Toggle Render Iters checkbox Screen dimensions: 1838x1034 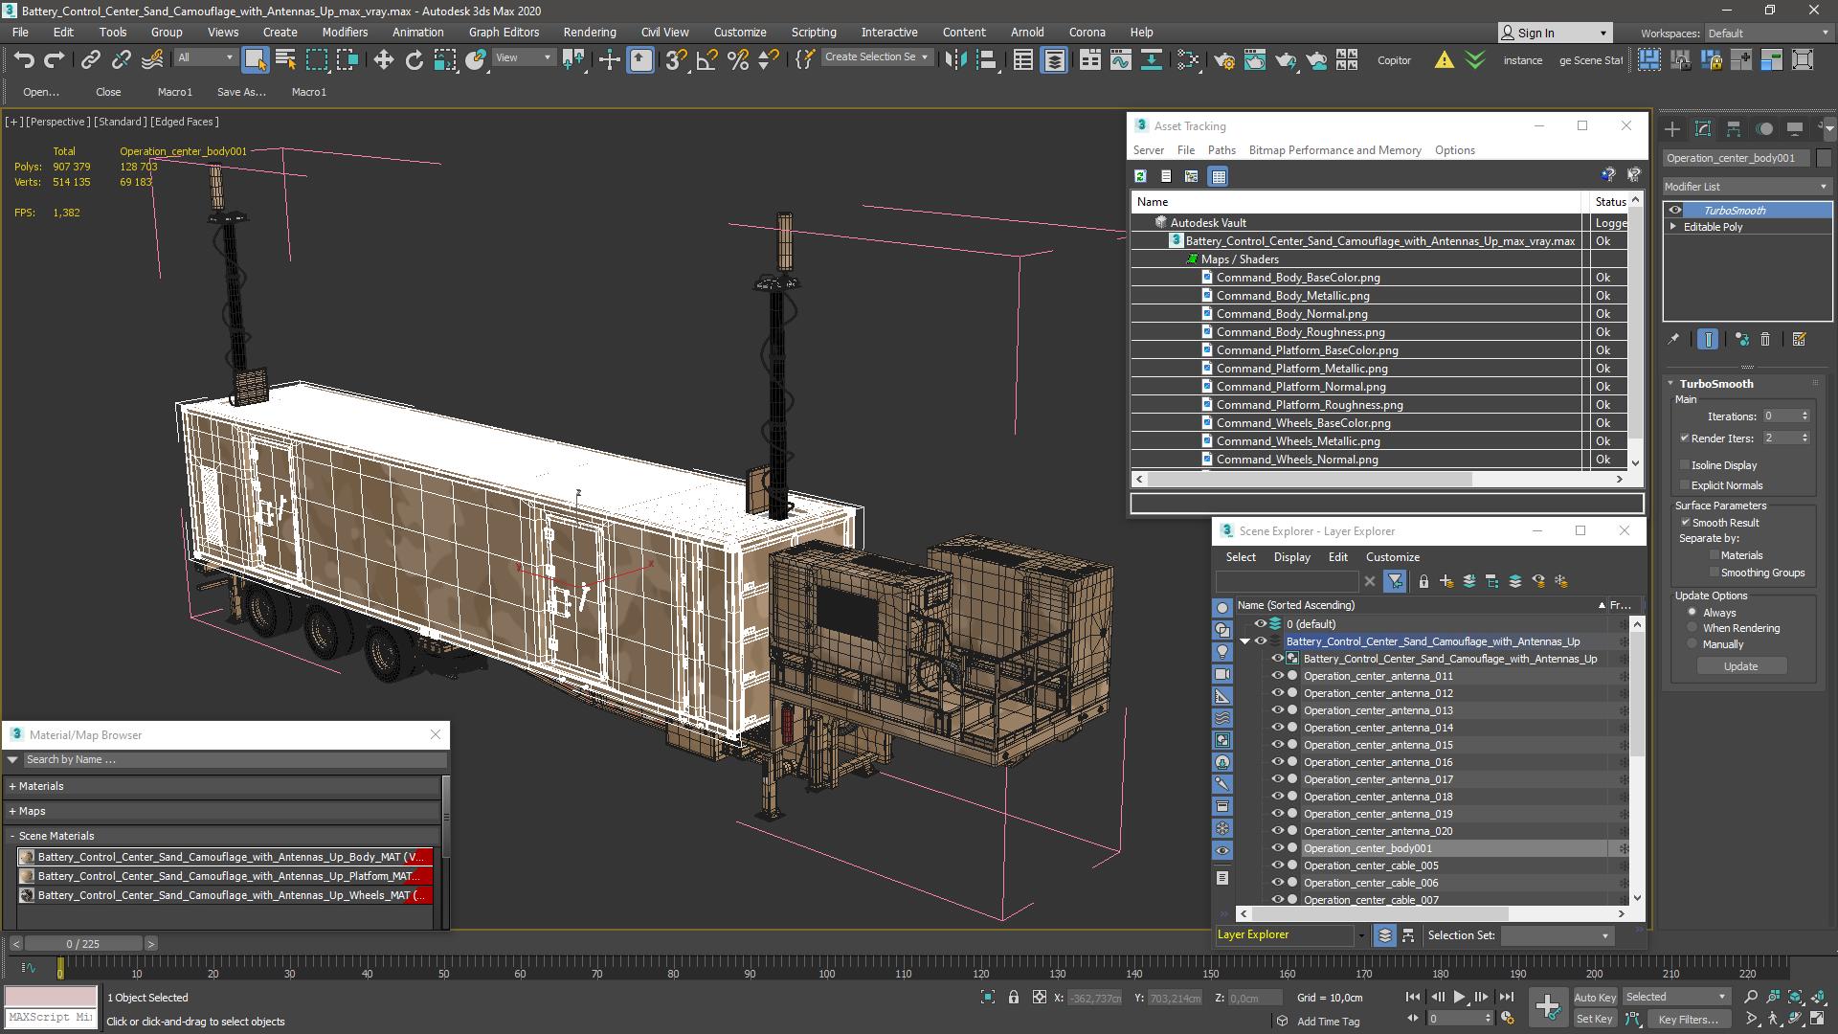coord(1684,438)
